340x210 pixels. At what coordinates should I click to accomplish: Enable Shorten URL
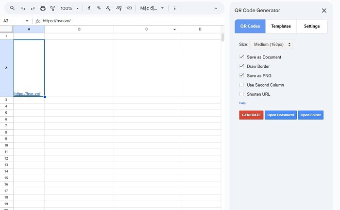coord(241,94)
